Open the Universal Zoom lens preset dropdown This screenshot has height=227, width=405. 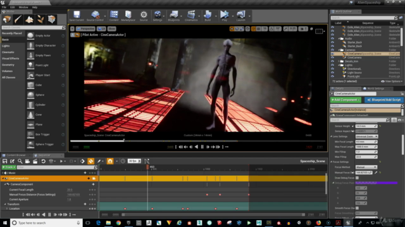(x=366, y=136)
